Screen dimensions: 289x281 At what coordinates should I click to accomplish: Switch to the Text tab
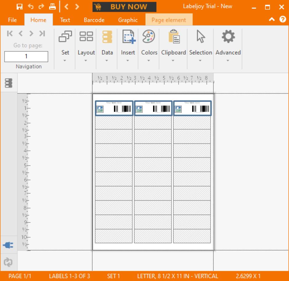tap(65, 20)
